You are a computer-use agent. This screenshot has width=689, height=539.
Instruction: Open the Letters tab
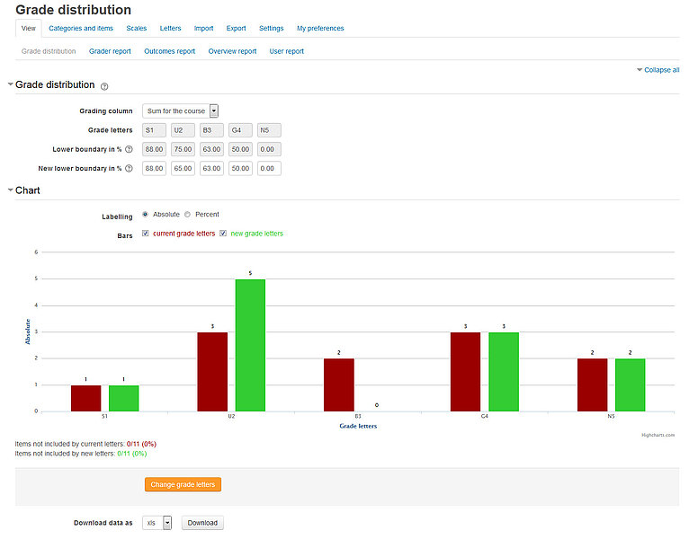pyautogui.click(x=170, y=29)
